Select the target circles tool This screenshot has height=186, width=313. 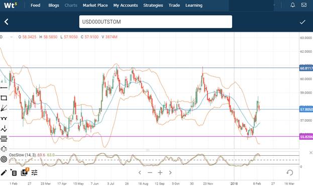coord(4,159)
